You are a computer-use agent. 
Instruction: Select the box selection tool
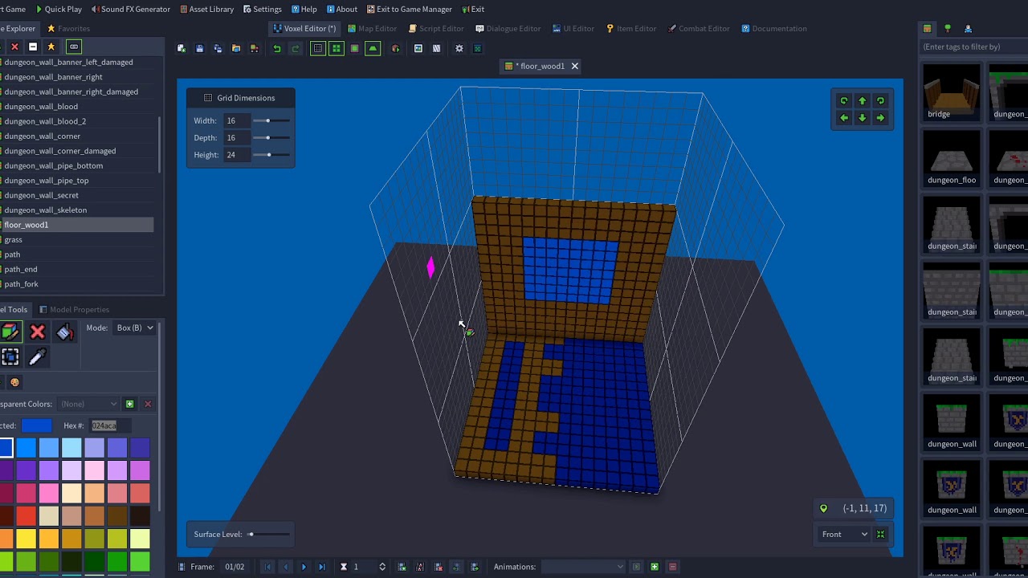tap(10, 357)
